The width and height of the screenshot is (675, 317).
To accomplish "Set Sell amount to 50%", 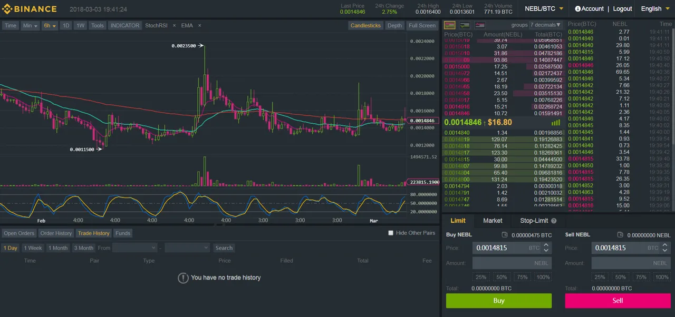I will [x=620, y=277].
